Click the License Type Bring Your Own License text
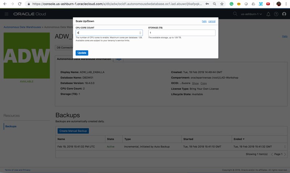 point(195,89)
